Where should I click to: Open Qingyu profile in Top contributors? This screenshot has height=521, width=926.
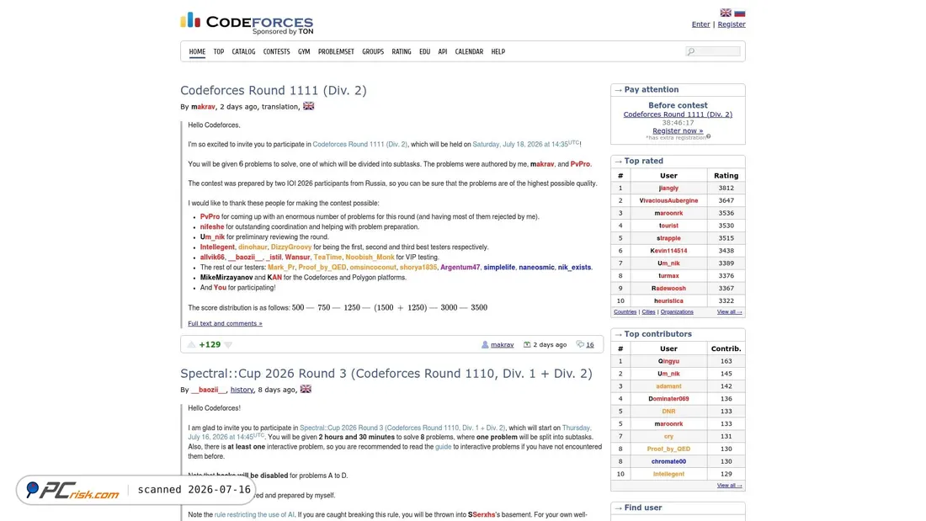coord(668,361)
